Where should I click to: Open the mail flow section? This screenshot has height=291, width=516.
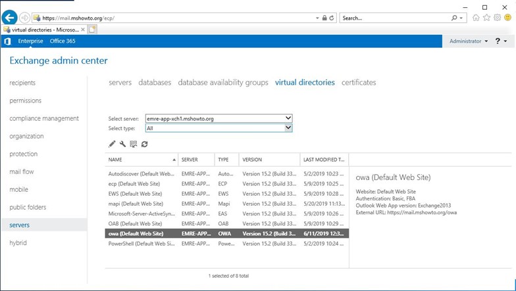coord(21,171)
